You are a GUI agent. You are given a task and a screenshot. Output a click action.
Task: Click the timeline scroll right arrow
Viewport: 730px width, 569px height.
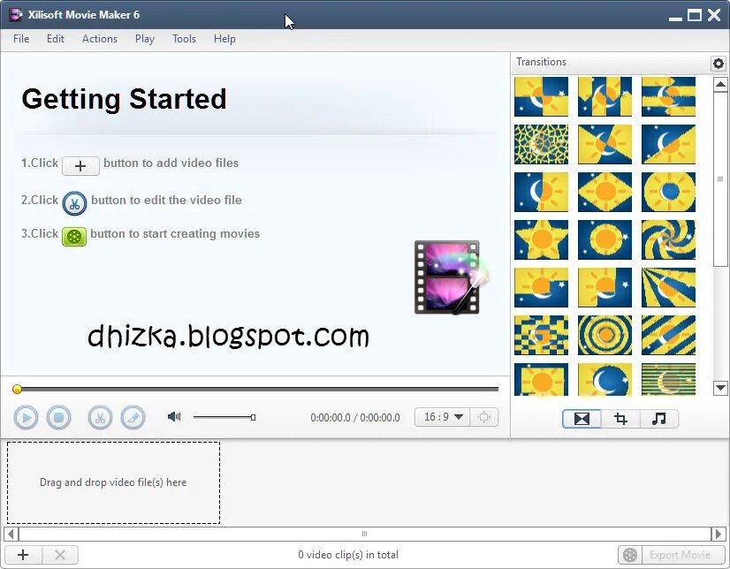(718, 534)
